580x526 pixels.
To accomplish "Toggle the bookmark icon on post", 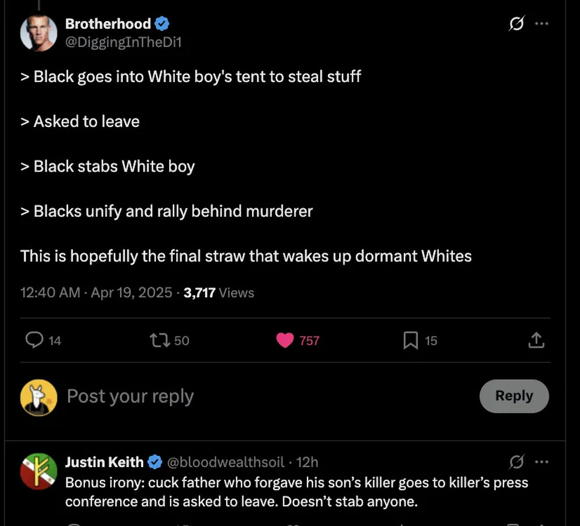I will click(x=411, y=340).
